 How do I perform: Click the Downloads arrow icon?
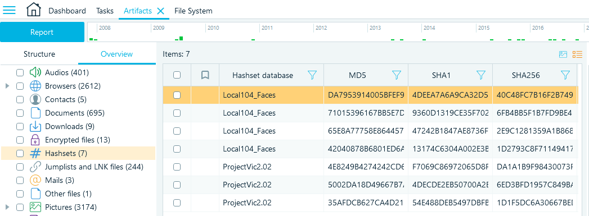tap(35, 127)
